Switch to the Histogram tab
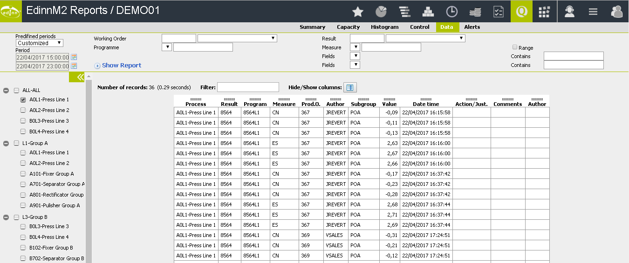The height and width of the screenshot is (263, 629). tap(385, 27)
